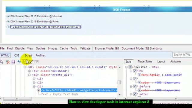Activate the select element by click arrow tool
Screen dimensions: 192x108
(x=1, y=62)
